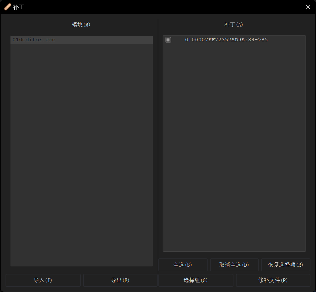This screenshot has height=292, width=316.
Task: Open 选择组(G) group selection
Action: 195,280
